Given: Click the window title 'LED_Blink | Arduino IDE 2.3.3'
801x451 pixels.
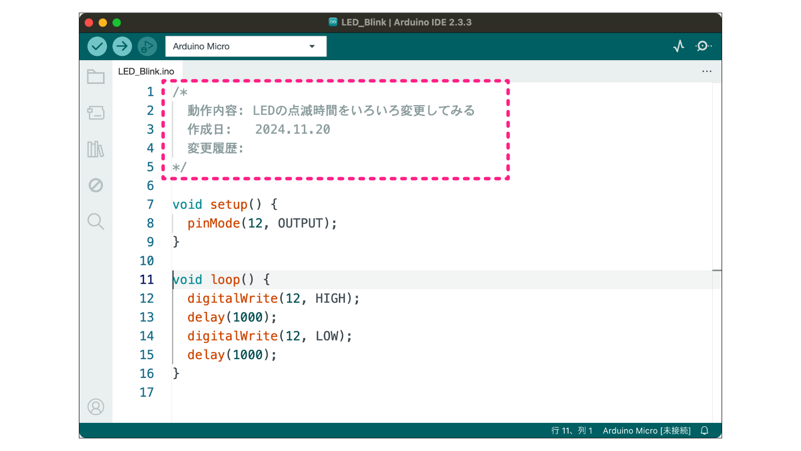Looking at the screenshot, I should [x=406, y=22].
